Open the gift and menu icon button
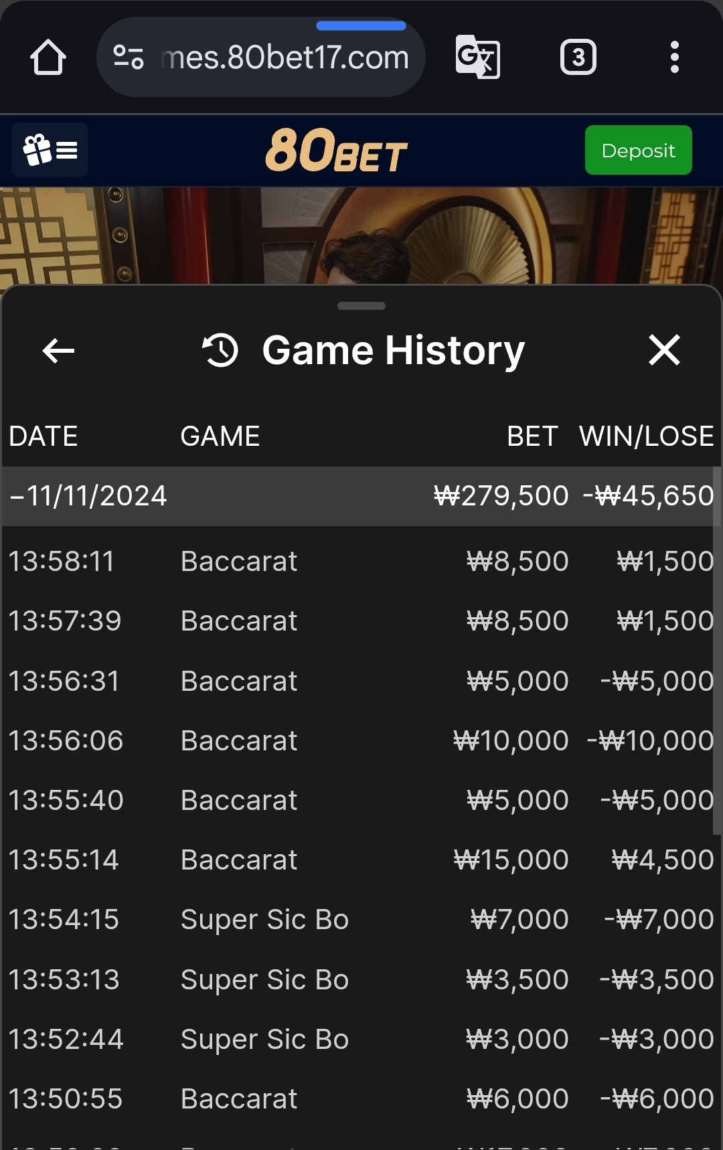This screenshot has width=723, height=1150. 50,150
